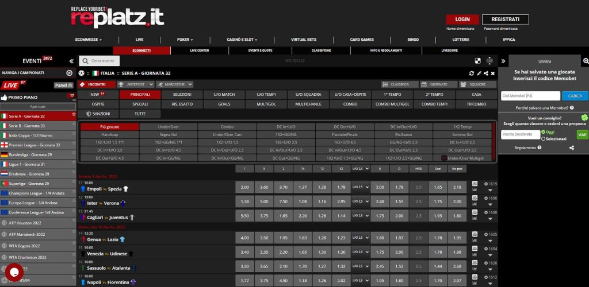Viewport: 589px width, 287px height.
Task: Click the help icon next to Perché salvare una Memobet
Action: tap(572, 108)
